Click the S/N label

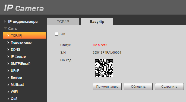click(x=63, y=53)
